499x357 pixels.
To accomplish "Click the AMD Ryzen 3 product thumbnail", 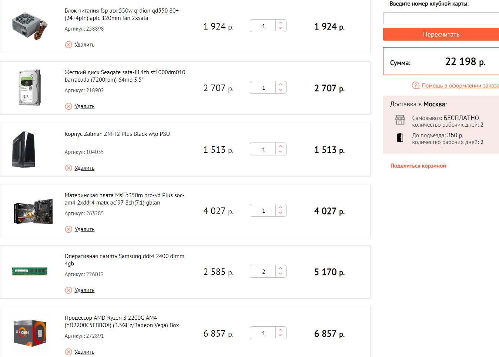I will (x=30, y=333).
